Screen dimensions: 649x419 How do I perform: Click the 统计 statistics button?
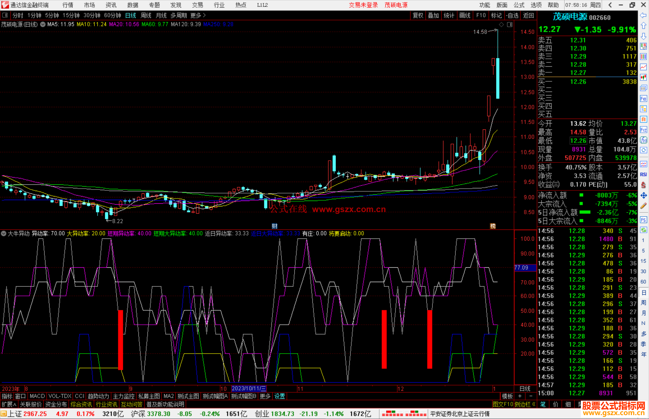coord(449,15)
